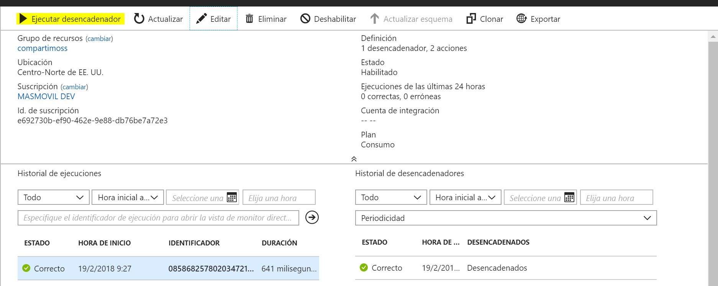Expand the Todo status filter for runs
The image size is (718, 286).
53,198
